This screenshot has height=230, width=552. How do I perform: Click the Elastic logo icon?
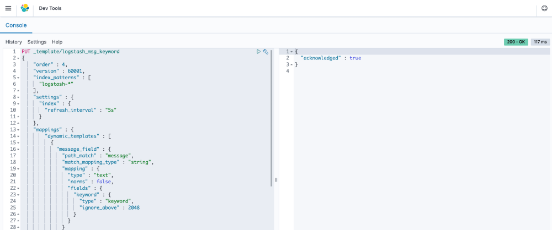coord(25,8)
